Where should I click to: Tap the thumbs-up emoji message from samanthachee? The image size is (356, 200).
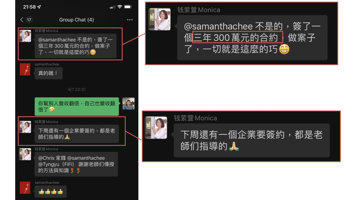point(51,191)
